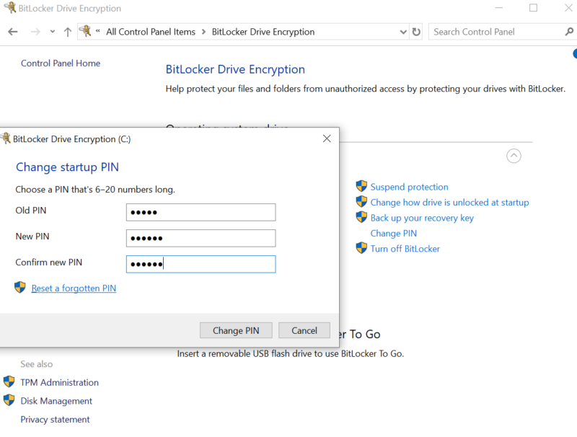Click the back navigation arrow

[x=13, y=32]
